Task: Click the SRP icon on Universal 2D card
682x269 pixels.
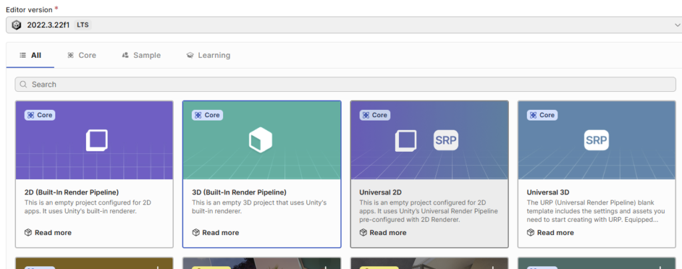Action: tap(446, 140)
